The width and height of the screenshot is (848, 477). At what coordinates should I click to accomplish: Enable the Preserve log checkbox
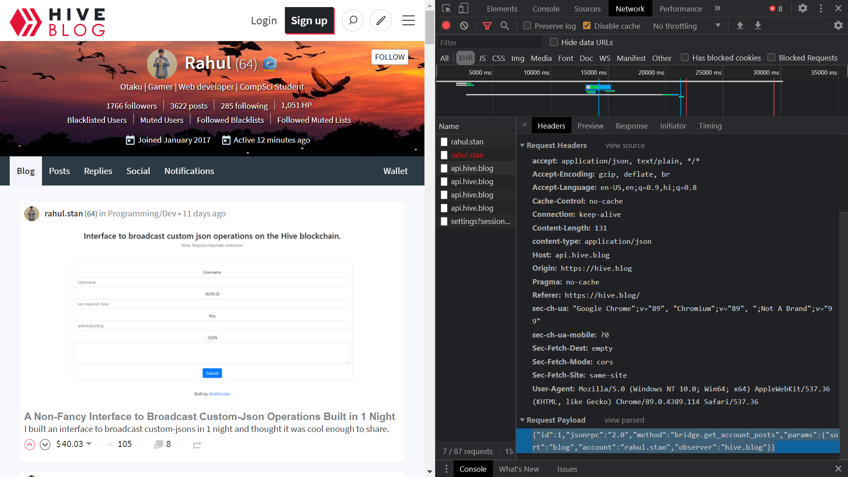click(x=527, y=26)
